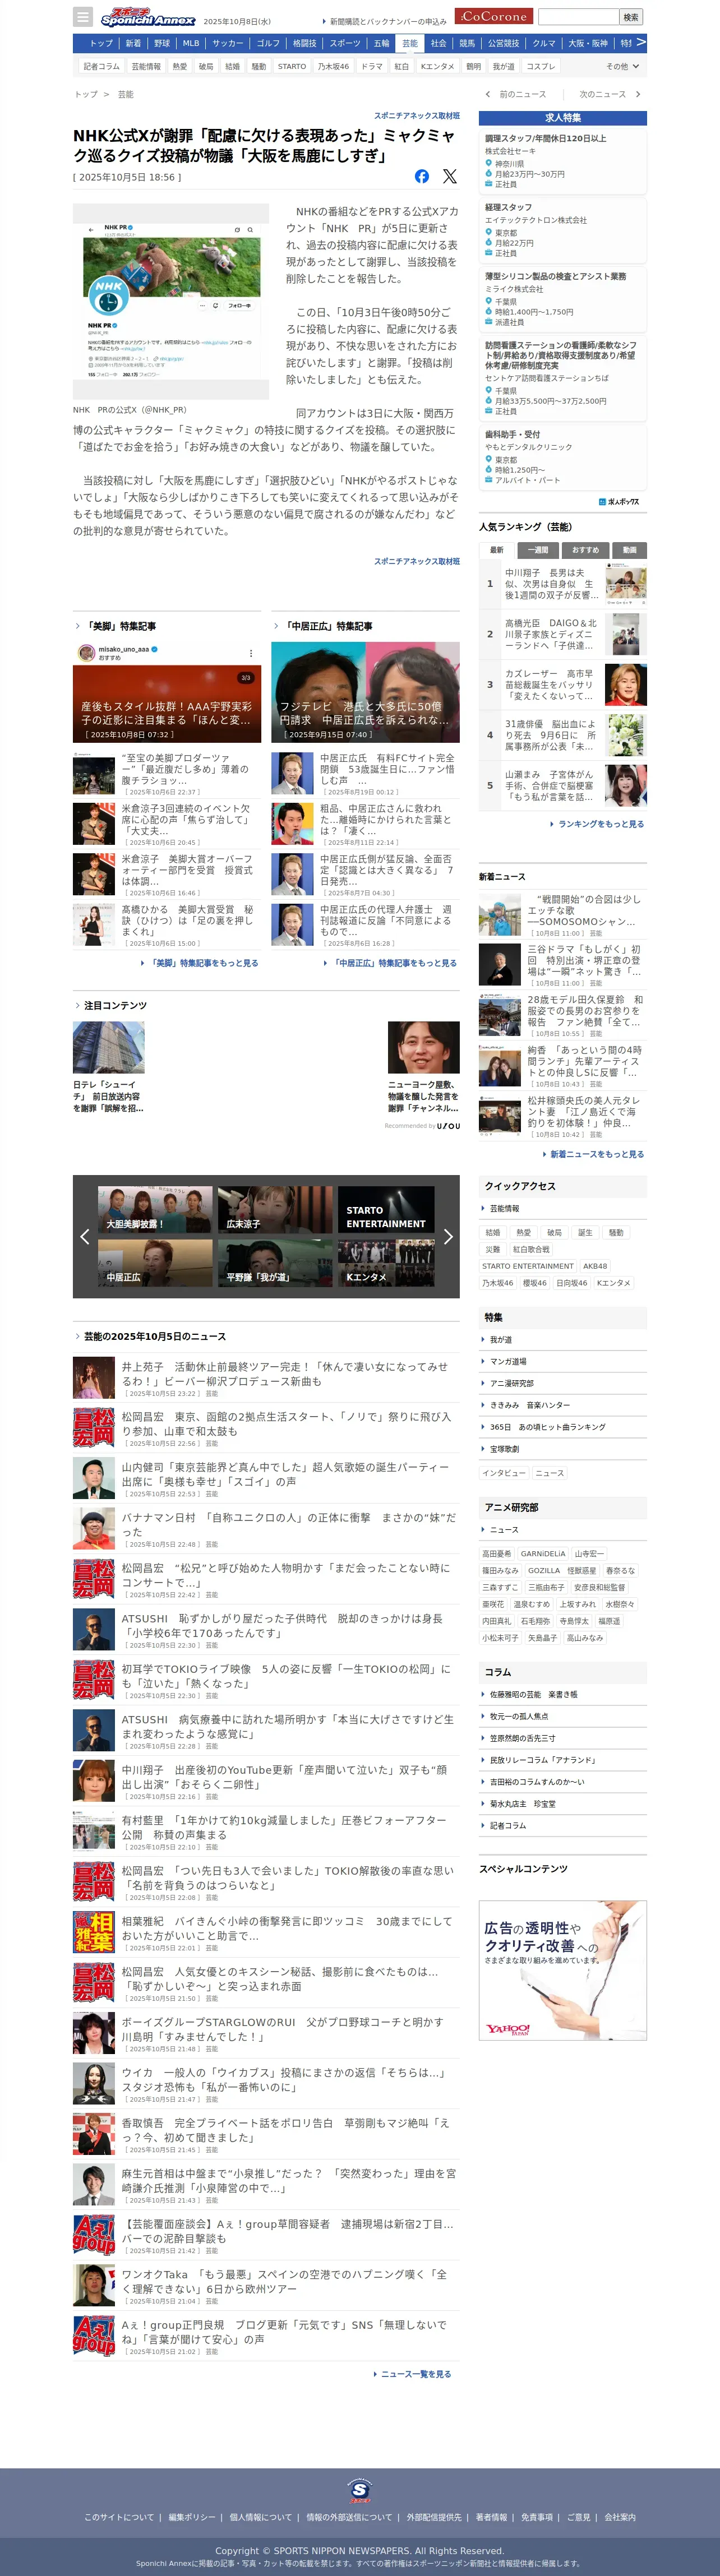The image size is (720, 2576).
Task: Click the 検索 search button
Action: [x=631, y=17]
